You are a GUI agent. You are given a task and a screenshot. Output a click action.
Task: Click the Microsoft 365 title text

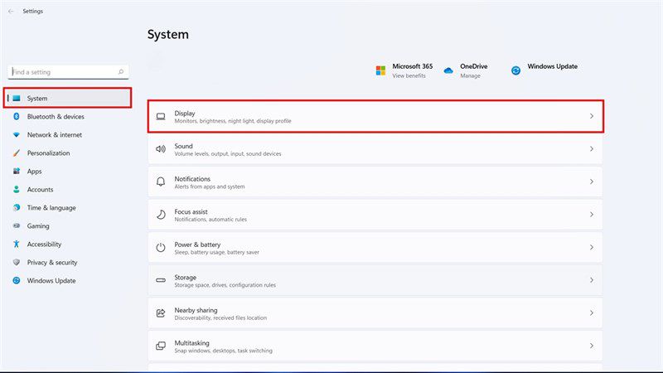point(412,66)
